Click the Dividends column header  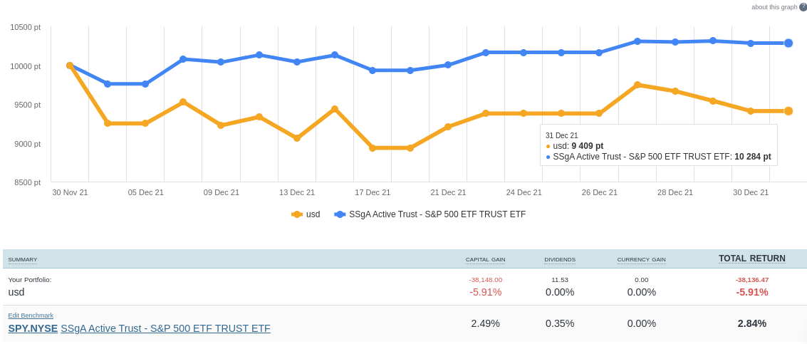560,260
